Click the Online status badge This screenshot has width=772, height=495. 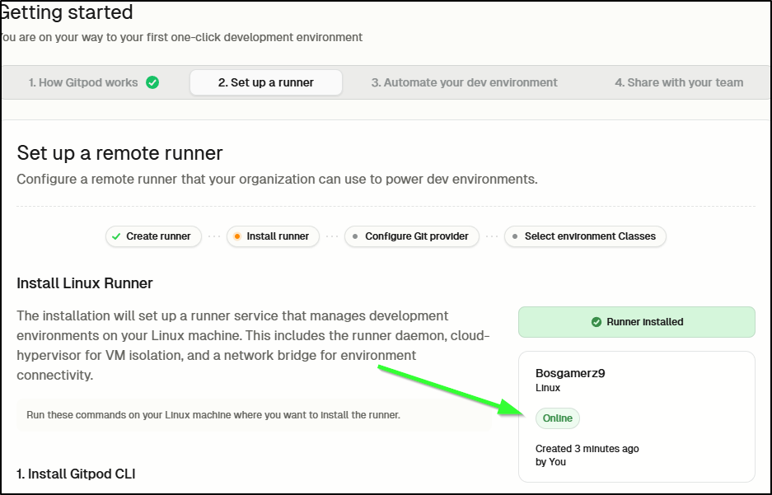click(x=557, y=418)
